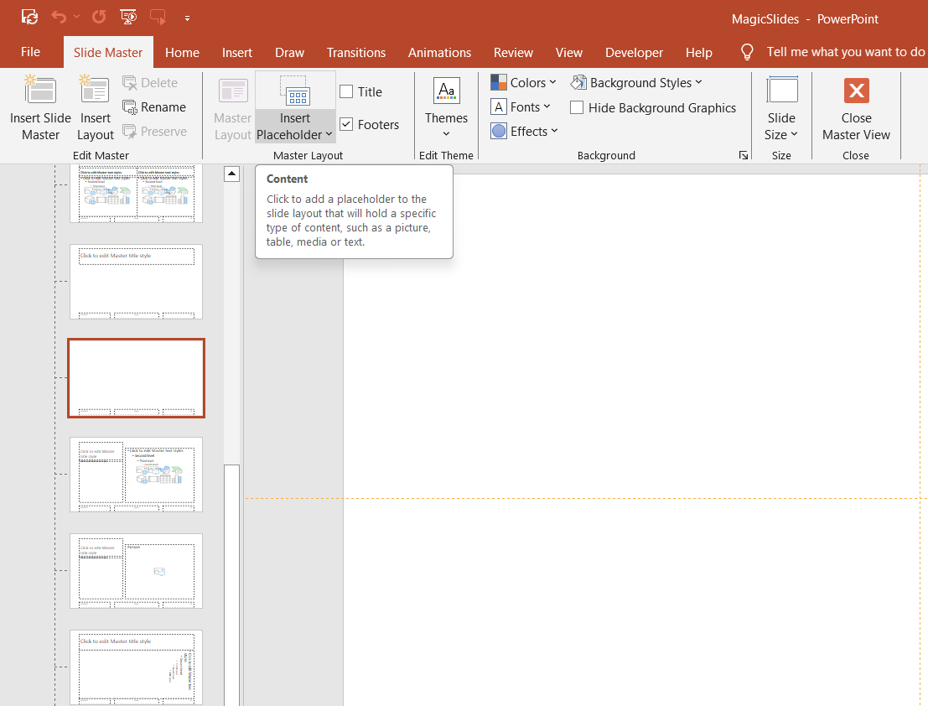The height and width of the screenshot is (706, 928).
Task: Click the Redo icon in the quick access toolbar
Action: [99, 17]
